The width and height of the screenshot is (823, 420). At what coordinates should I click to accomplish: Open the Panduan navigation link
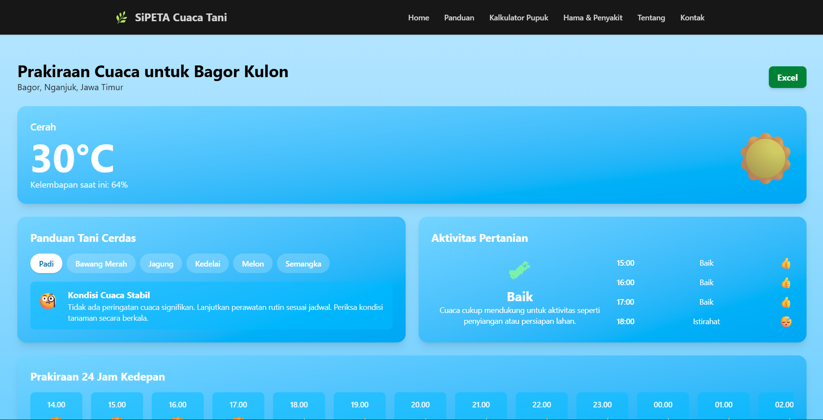click(x=459, y=18)
